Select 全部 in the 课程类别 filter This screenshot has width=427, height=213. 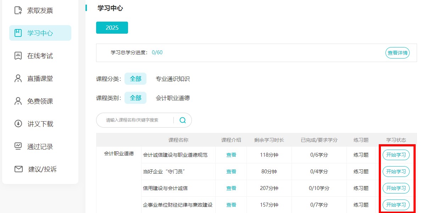coord(135,98)
